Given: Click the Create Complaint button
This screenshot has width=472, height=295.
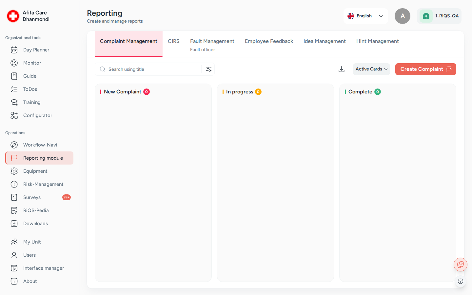Looking at the screenshot, I should click(x=426, y=69).
